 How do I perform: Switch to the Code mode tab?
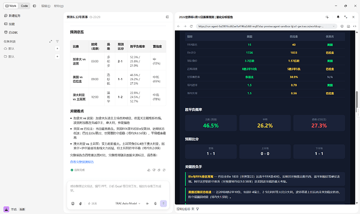coord(25,6)
